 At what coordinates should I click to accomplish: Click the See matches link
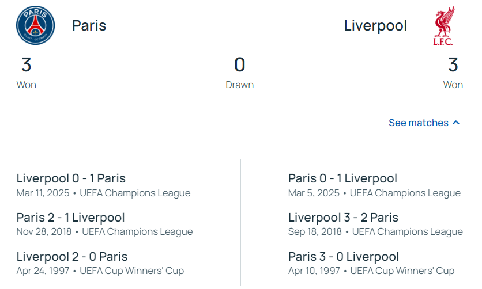418,123
